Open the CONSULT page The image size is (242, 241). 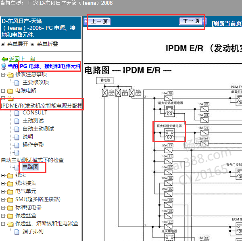coord(35,112)
